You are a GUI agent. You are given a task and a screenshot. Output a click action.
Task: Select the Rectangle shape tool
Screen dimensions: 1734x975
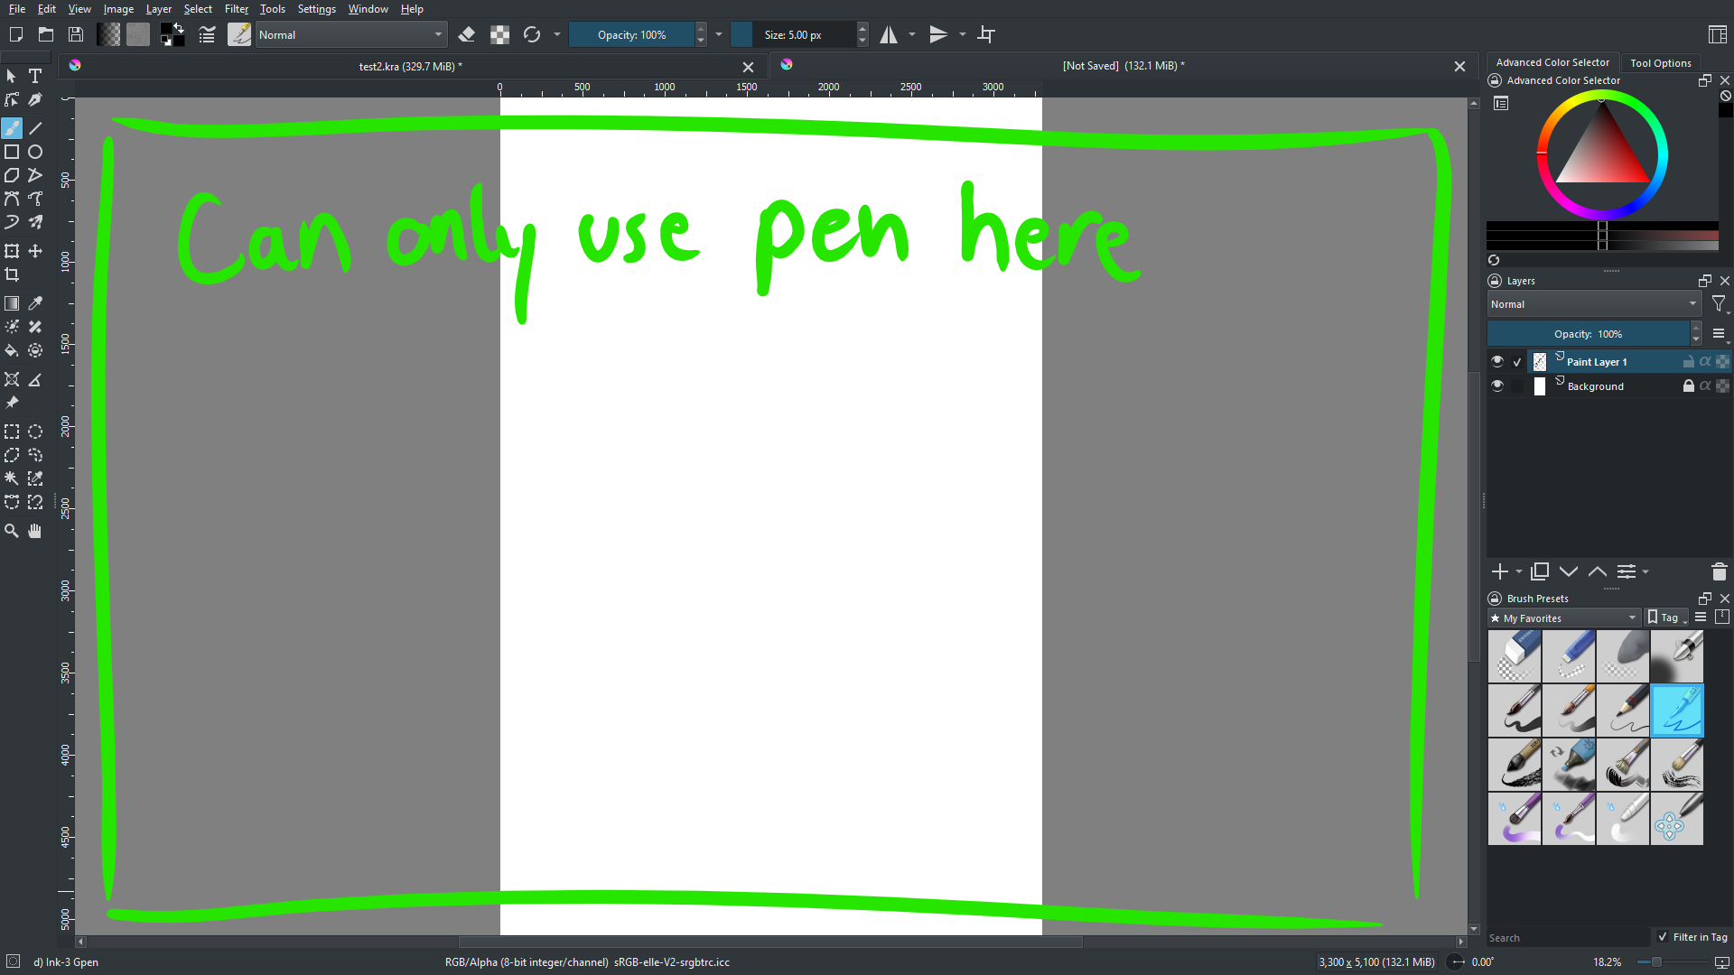tap(12, 152)
